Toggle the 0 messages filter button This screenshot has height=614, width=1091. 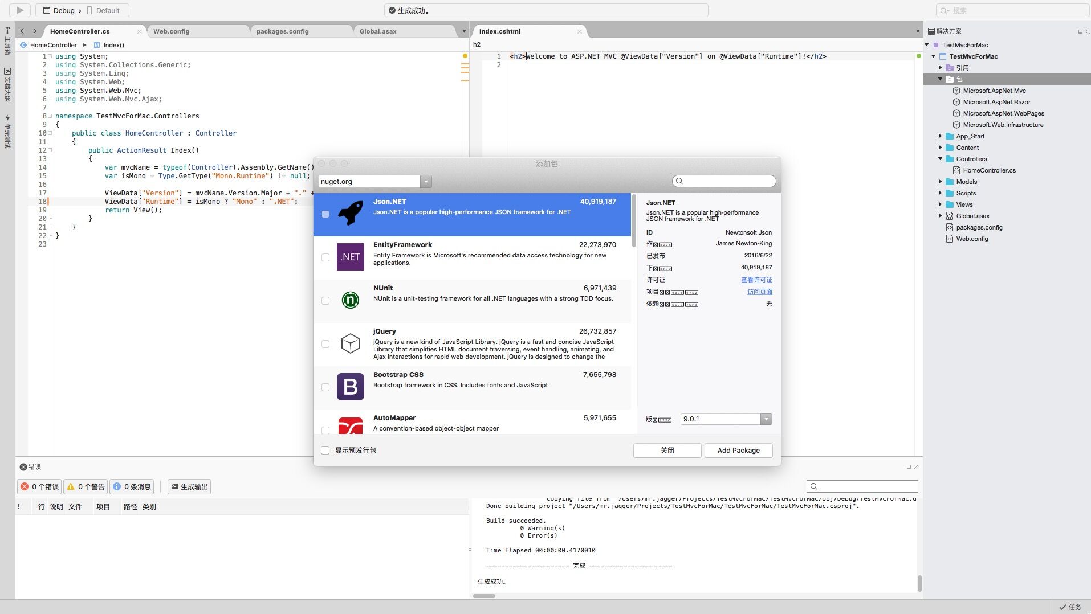tap(132, 486)
